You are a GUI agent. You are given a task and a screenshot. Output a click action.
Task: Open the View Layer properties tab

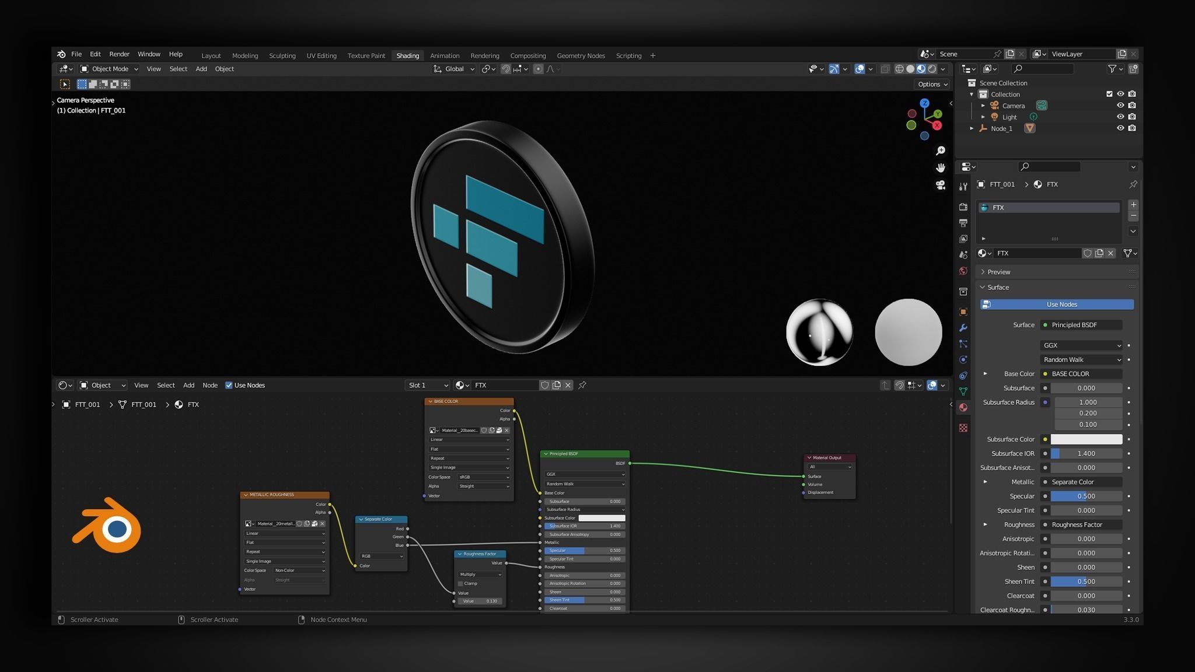(963, 239)
